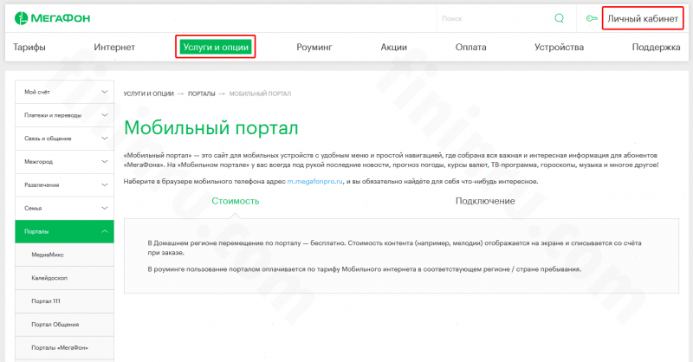Viewport: 693px width, 362px height.
Task: Open m.megafonpro.ru link
Action: pyautogui.click(x=314, y=181)
